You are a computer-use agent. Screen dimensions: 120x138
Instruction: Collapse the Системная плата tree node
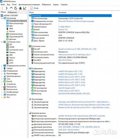[x=2, y=42]
